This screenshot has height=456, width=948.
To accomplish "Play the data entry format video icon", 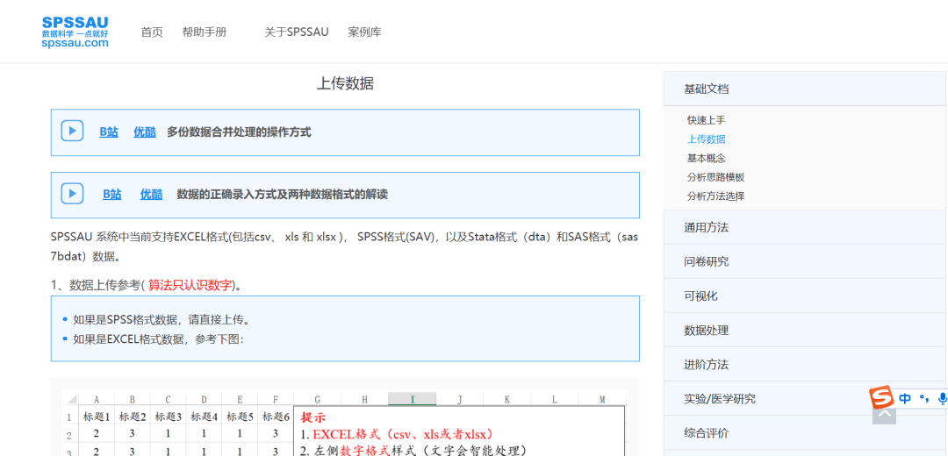I will (72, 193).
